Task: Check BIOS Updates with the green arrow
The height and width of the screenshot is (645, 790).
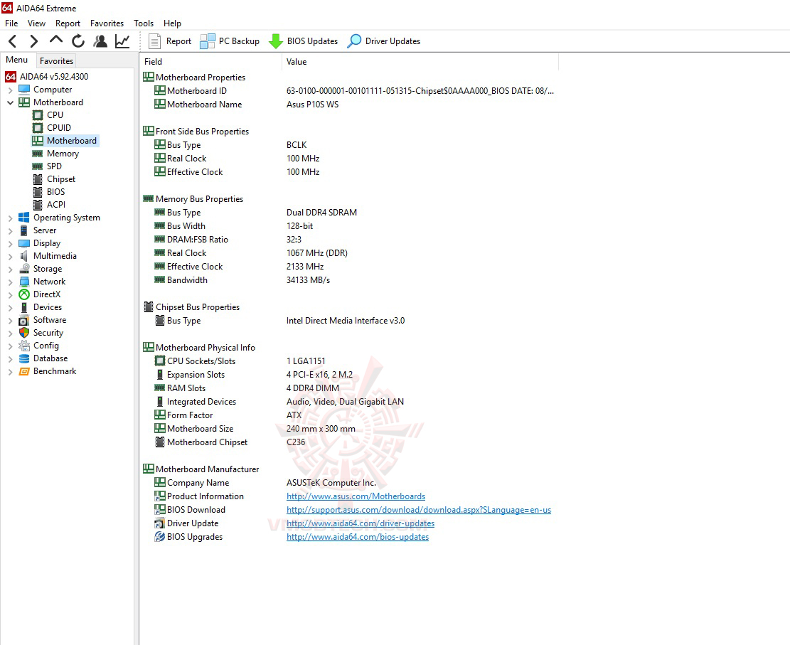Action: point(304,41)
